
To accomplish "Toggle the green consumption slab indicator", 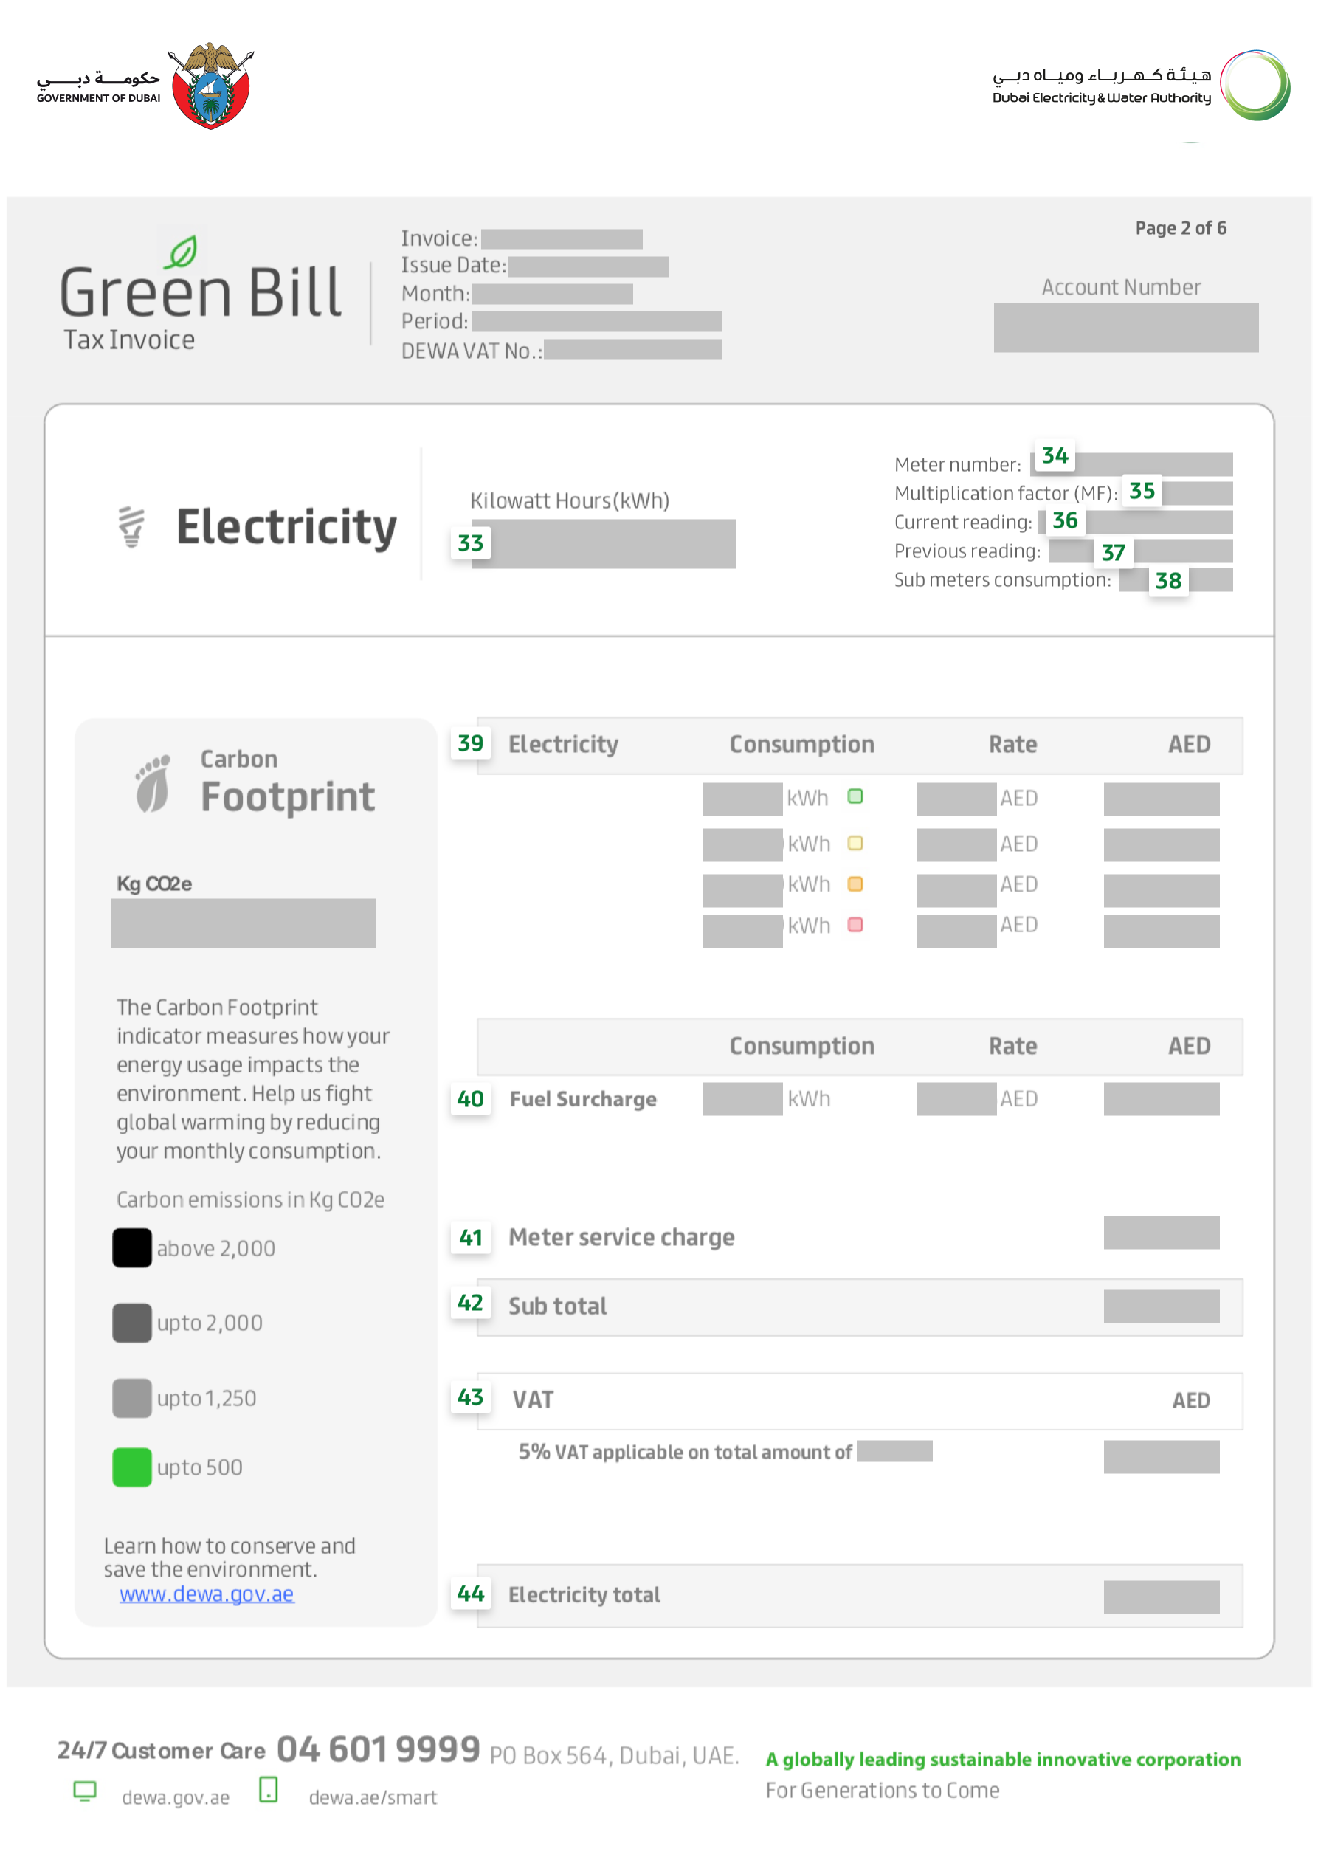I will pos(855,798).
